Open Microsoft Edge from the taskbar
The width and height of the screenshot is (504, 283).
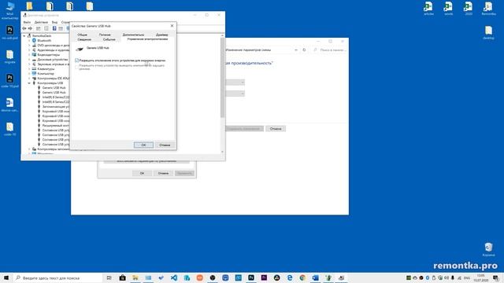point(290,277)
